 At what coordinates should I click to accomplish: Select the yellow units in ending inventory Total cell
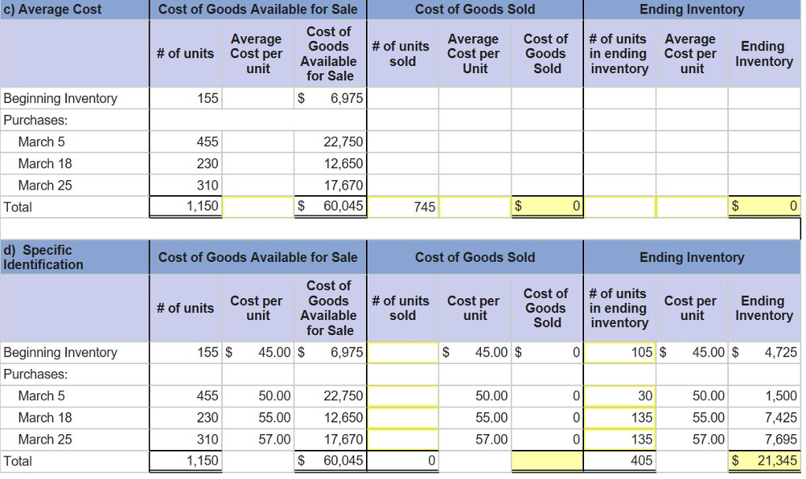pyautogui.click(x=620, y=207)
